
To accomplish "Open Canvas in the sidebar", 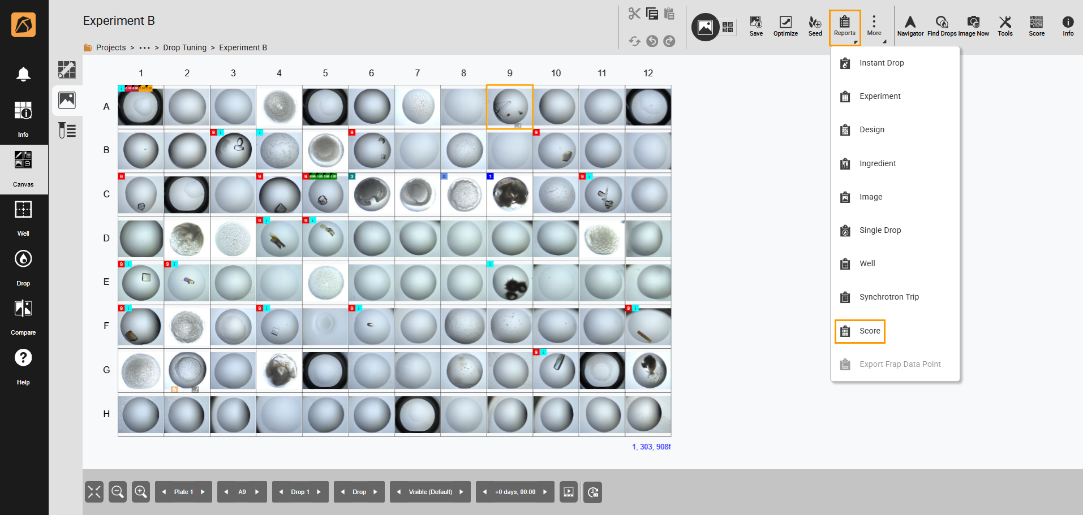I will (23, 169).
